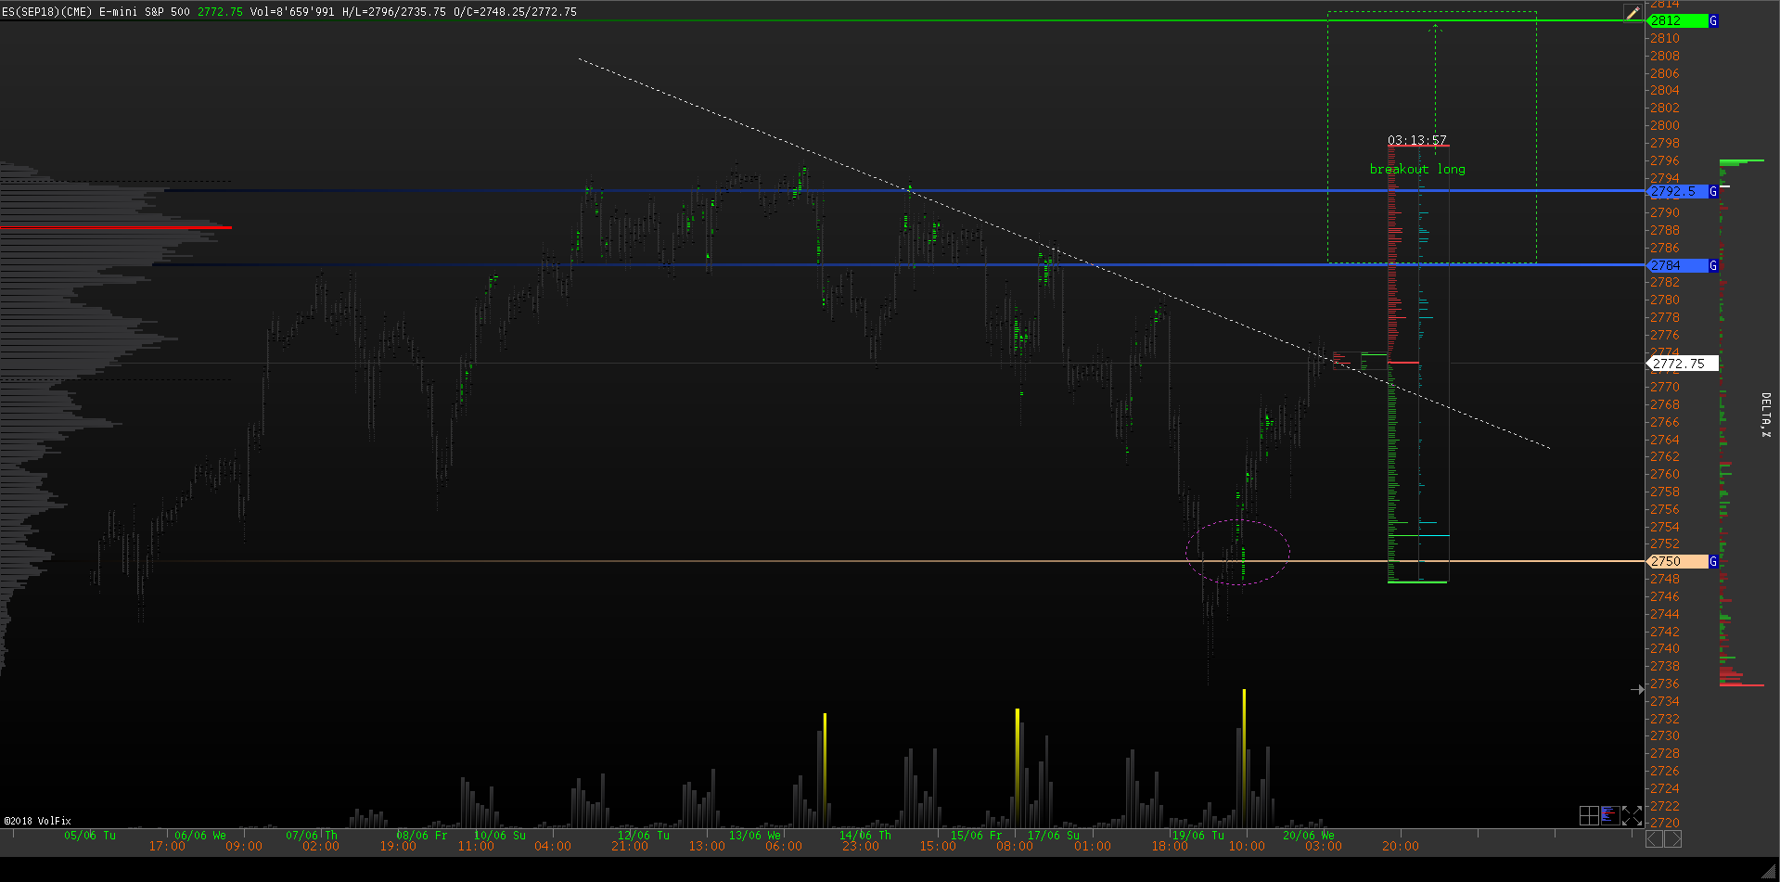Image resolution: width=1780 pixels, height=882 pixels.
Task: Open the four-pane grid layout icon
Action: [1588, 815]
